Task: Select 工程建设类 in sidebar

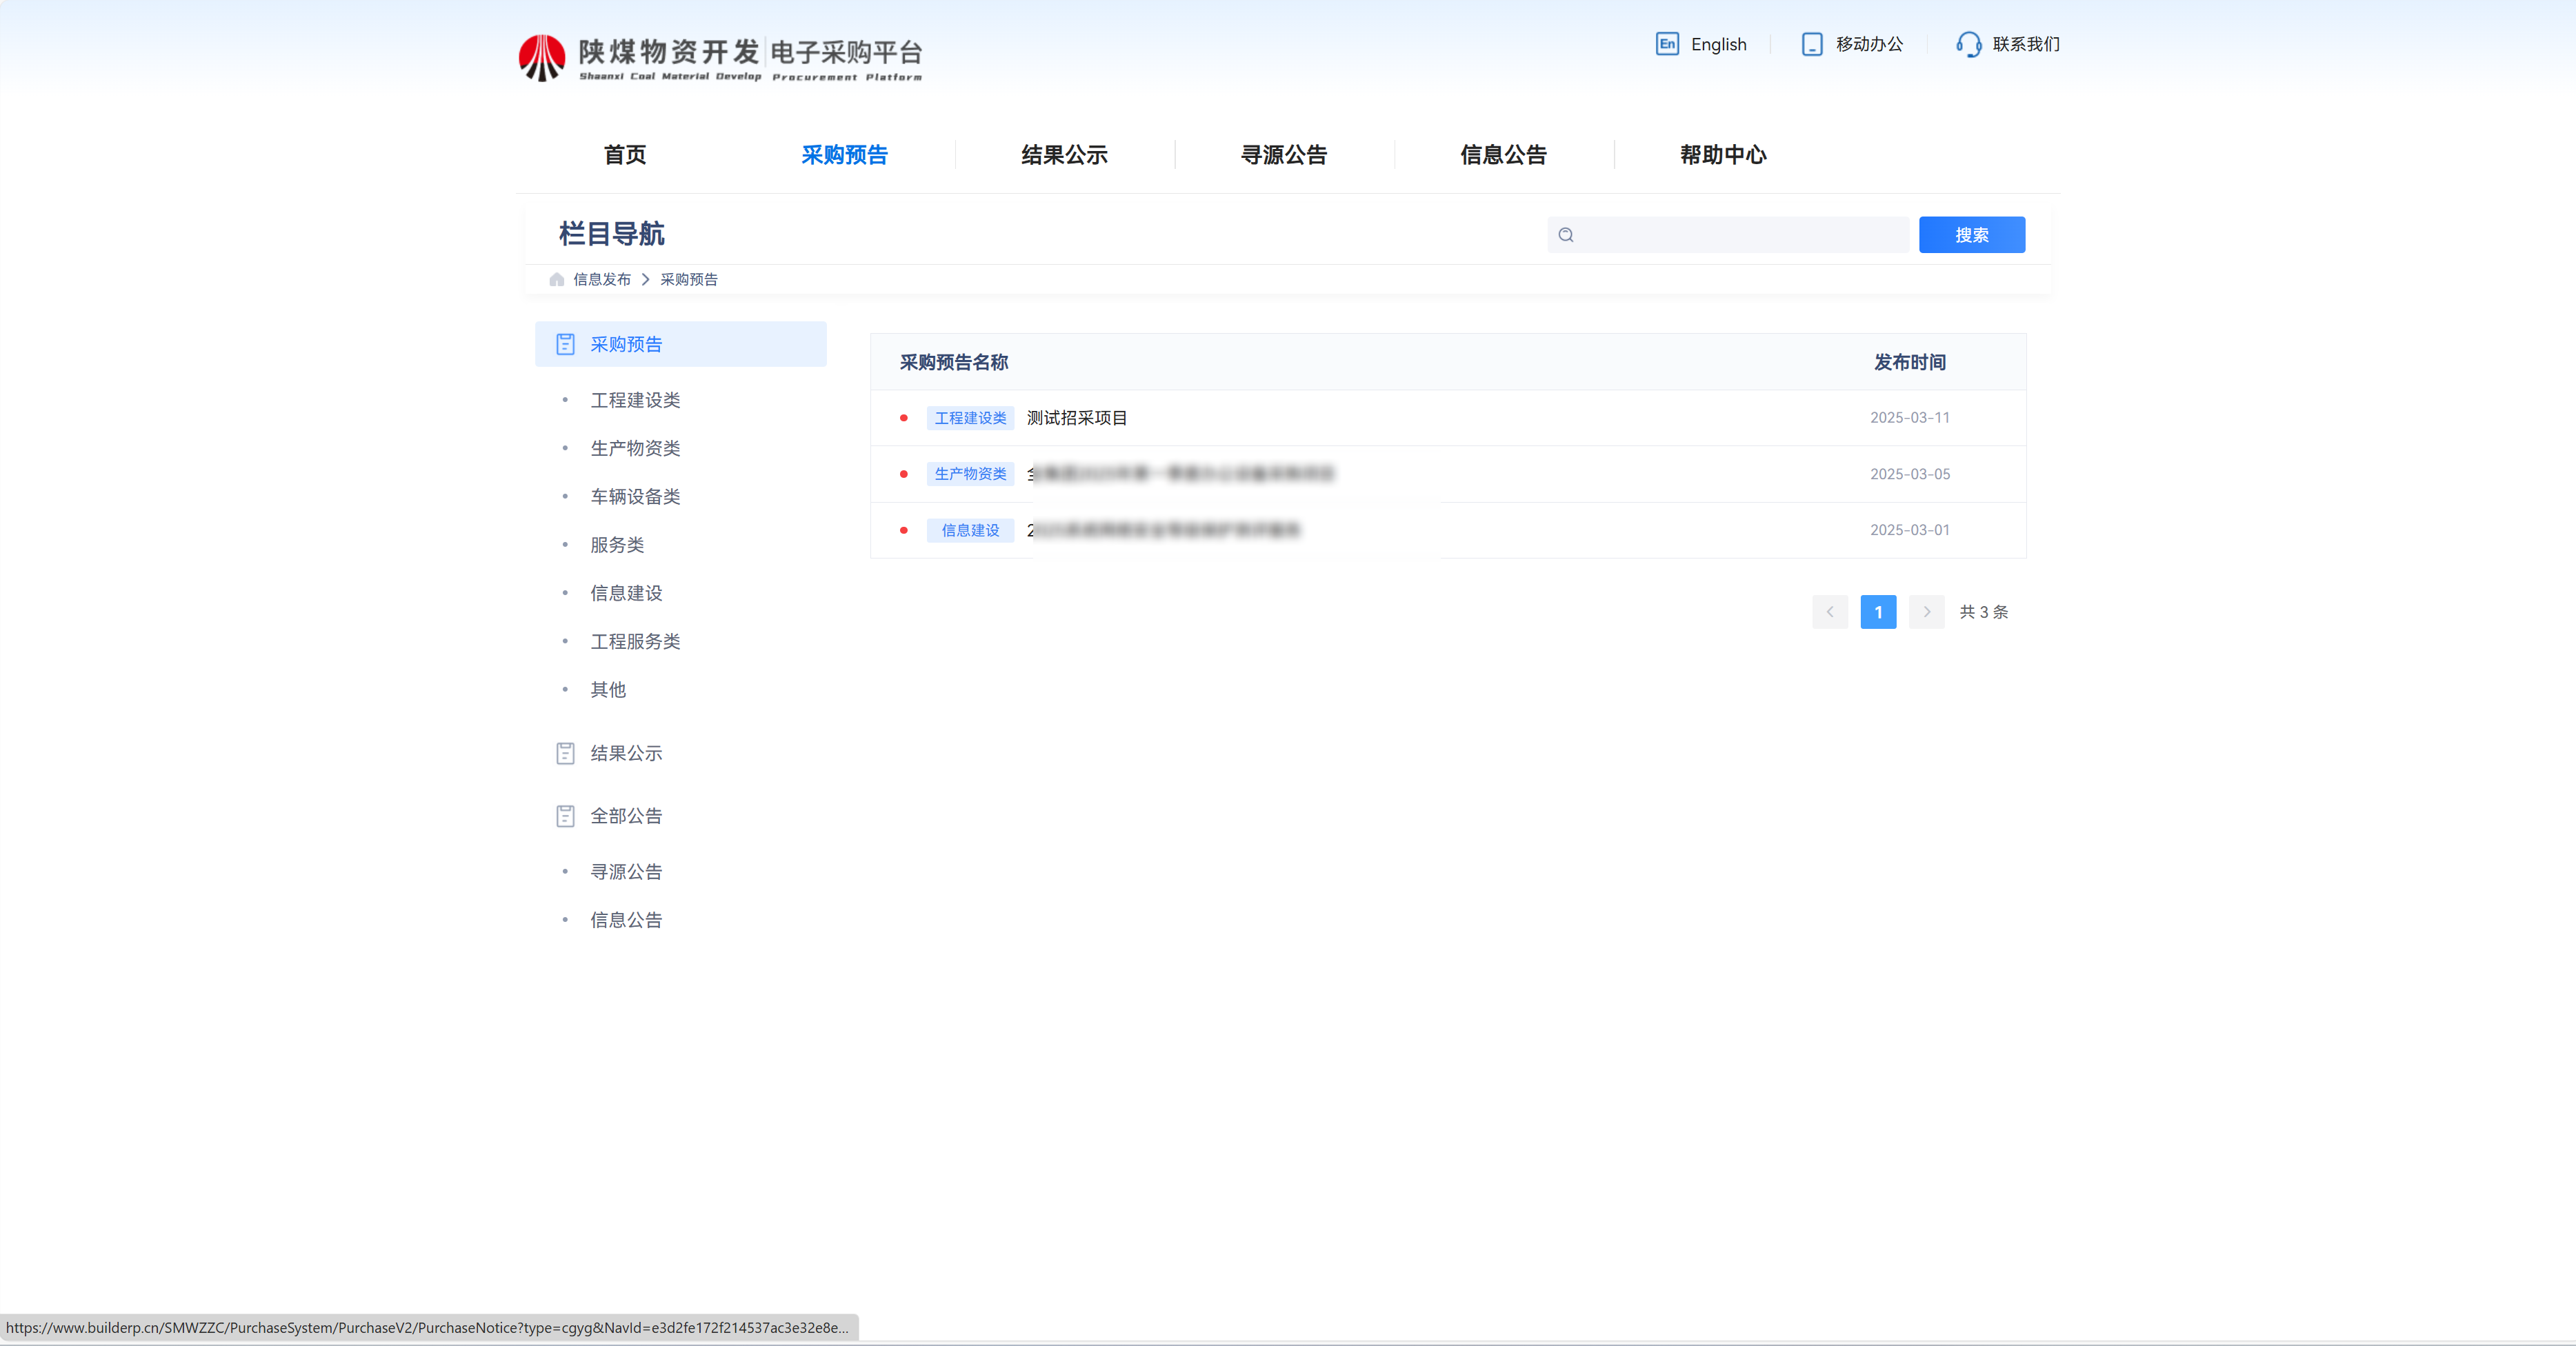Action: click(635, 400)
